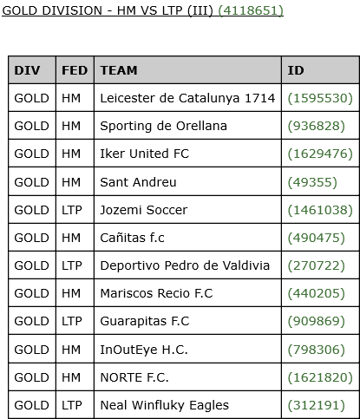The image size is (360, 419).
Task: Open the league ID link (4118651)
Action: [x=251, y=10]
